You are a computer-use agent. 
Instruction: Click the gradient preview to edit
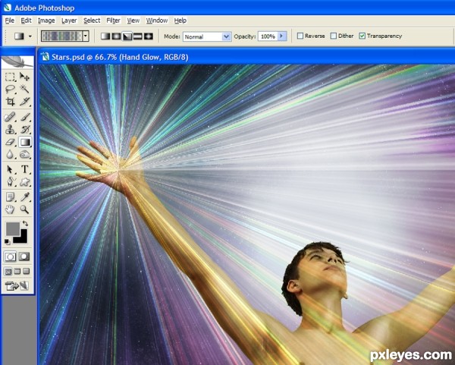[61, 36]
